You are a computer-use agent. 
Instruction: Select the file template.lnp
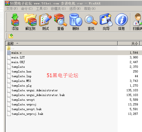click(x=22, y=76)
